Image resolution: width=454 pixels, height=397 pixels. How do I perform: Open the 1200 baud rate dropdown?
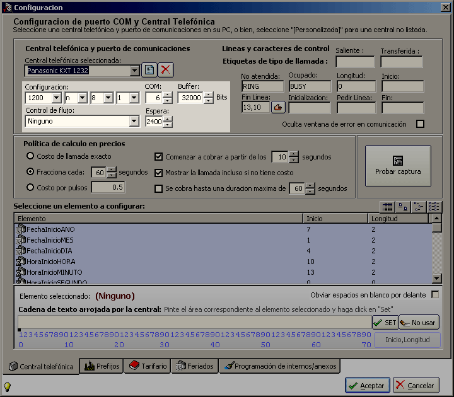coord(57,98)
